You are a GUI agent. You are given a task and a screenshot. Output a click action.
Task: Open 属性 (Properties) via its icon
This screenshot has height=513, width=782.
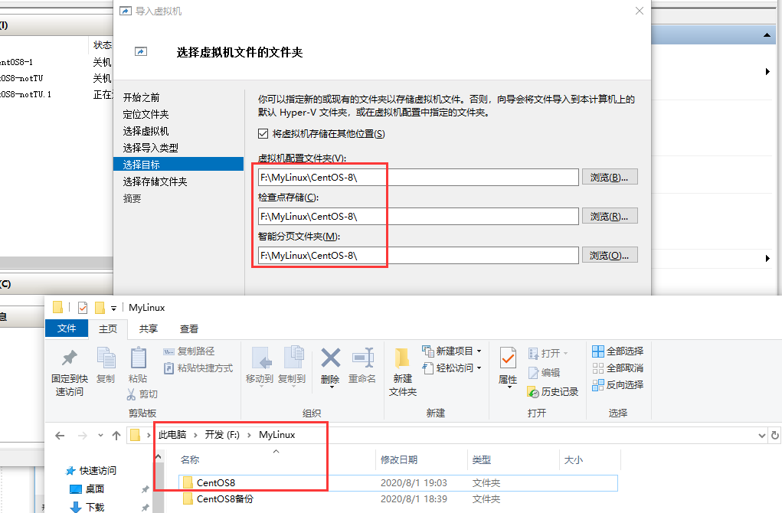(x=507, y=359)
